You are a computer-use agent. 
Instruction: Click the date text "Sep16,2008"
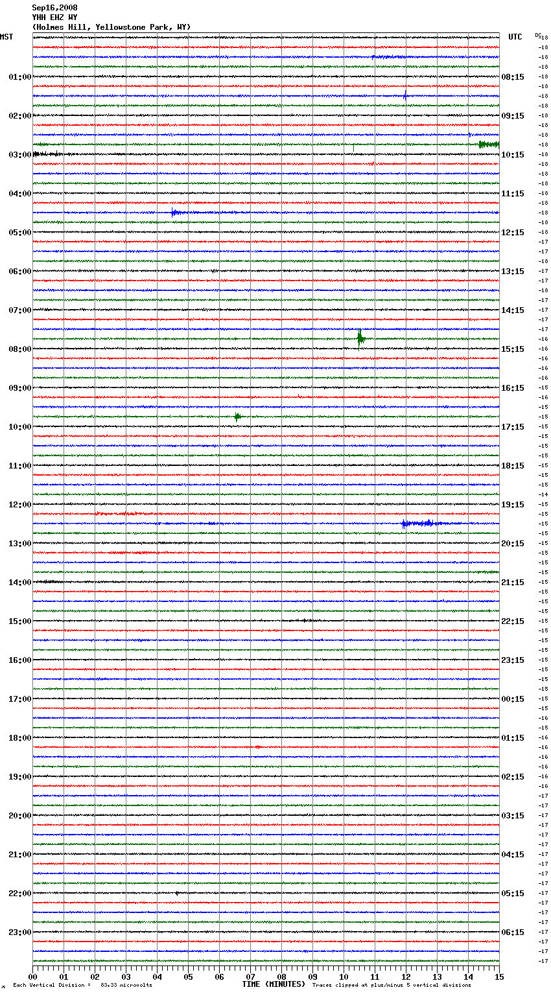point(55,8)
